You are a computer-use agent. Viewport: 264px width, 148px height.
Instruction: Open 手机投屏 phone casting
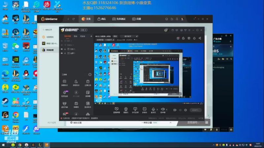pyautogui.click(x=135, y=110)
